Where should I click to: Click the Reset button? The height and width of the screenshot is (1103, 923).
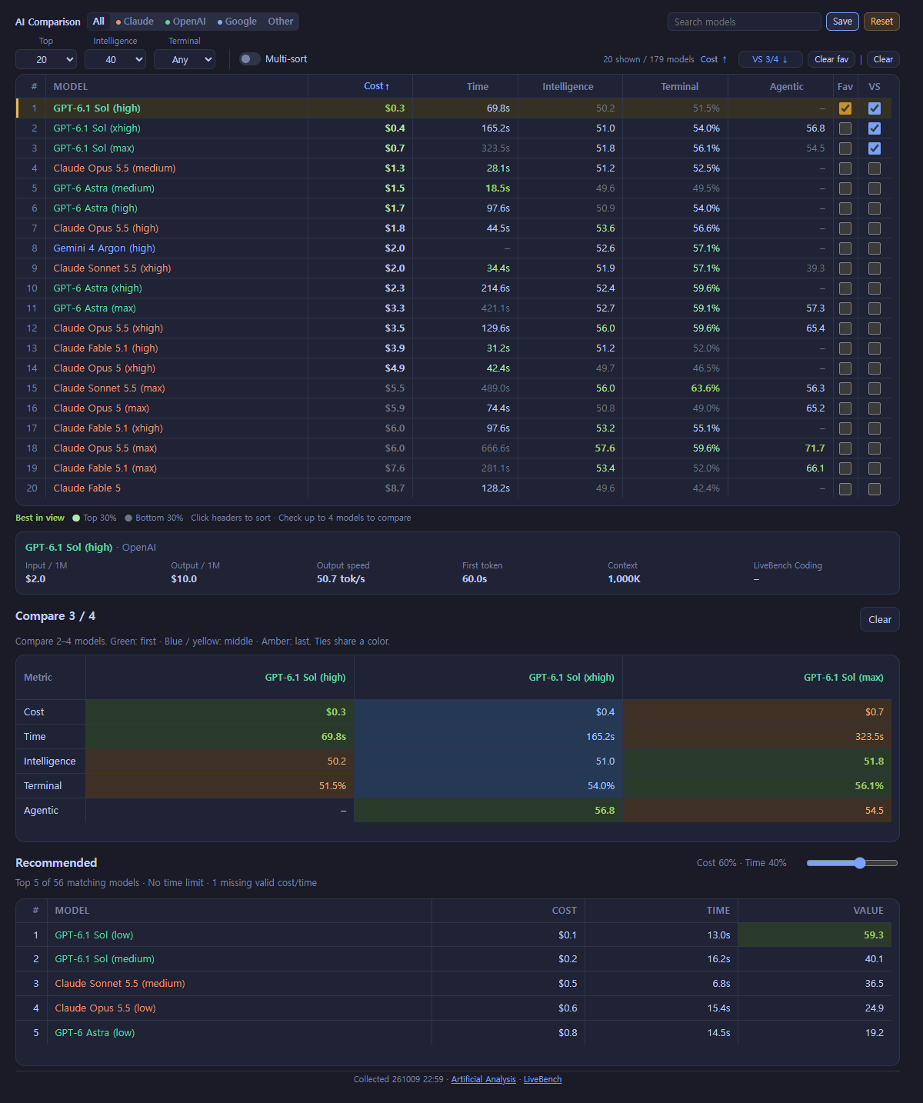tap(881, 22)
